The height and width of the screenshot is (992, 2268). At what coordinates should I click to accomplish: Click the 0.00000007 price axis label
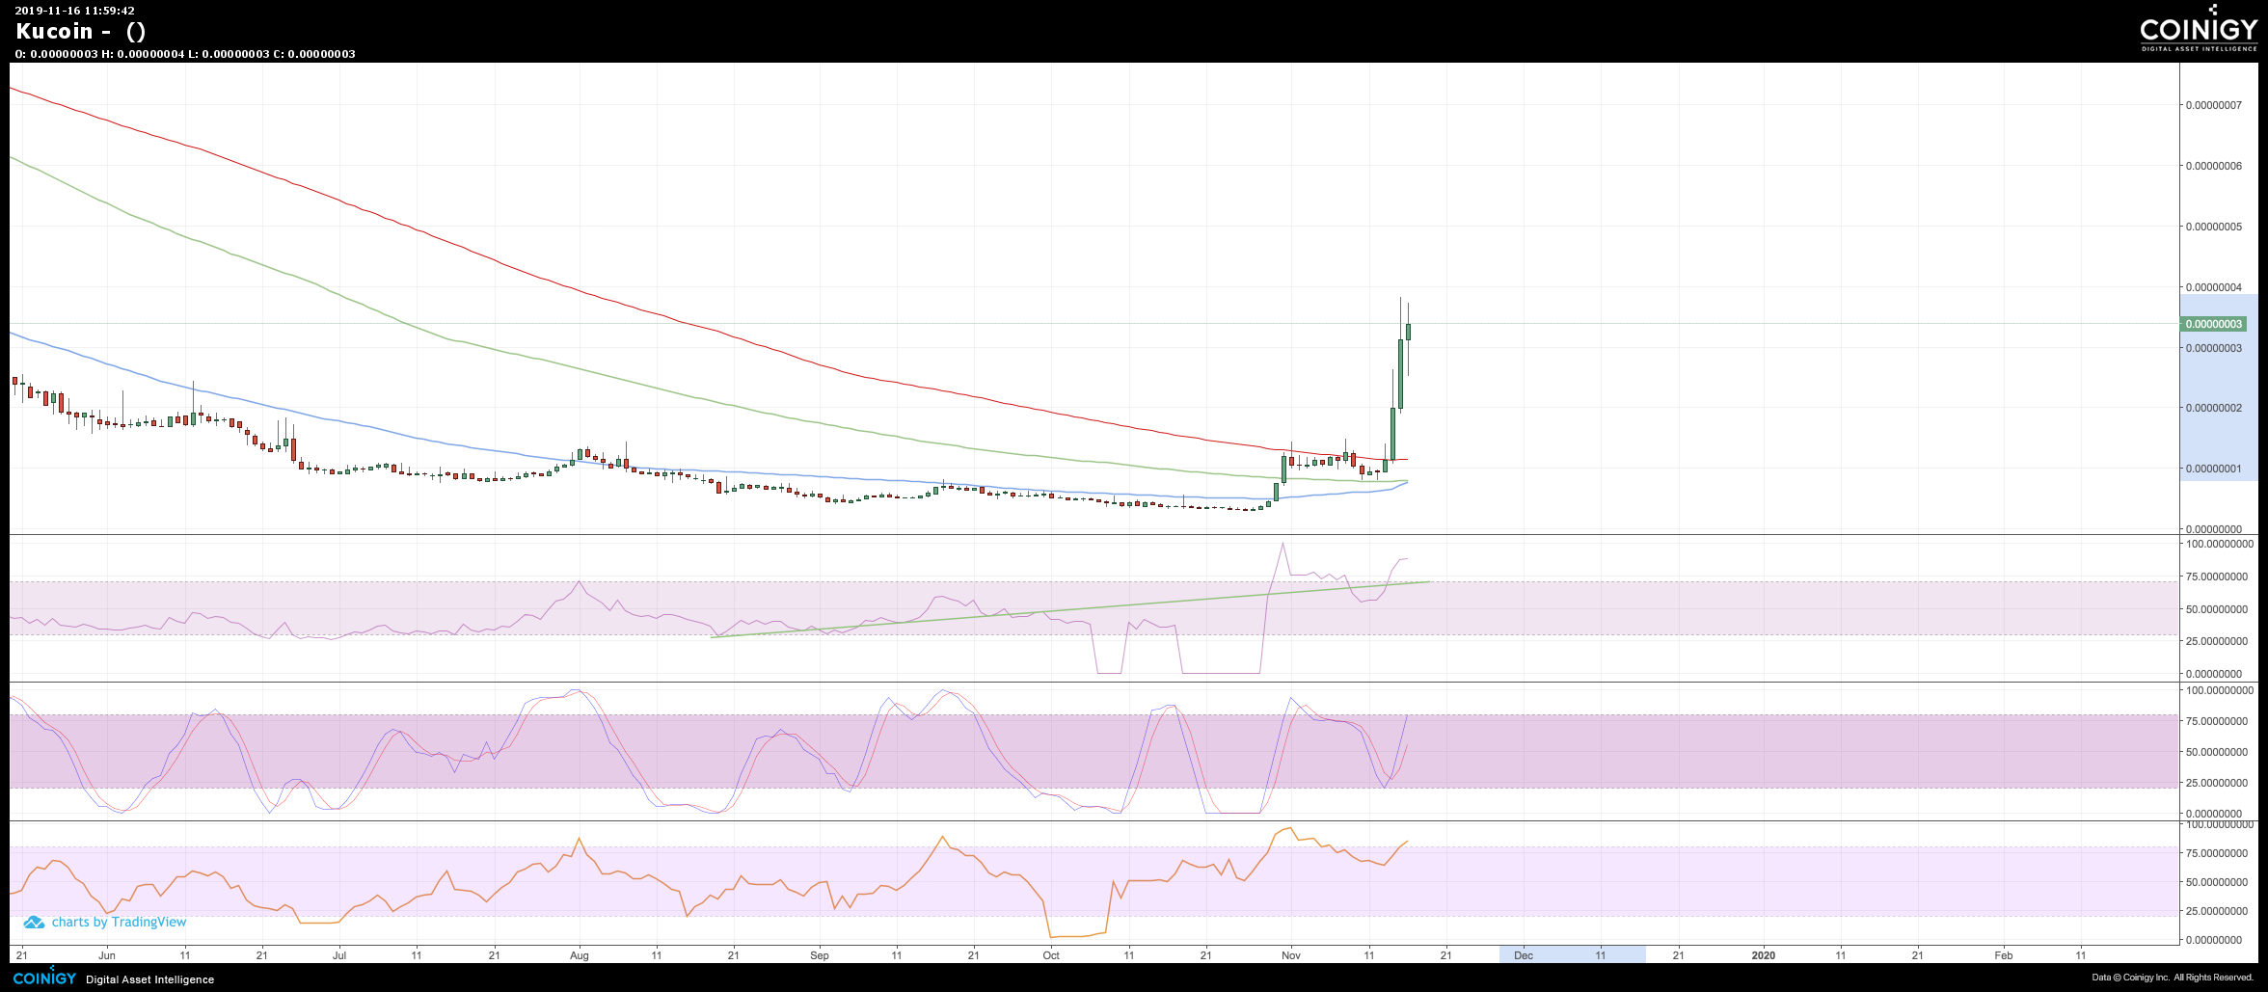pos(2213,105)
